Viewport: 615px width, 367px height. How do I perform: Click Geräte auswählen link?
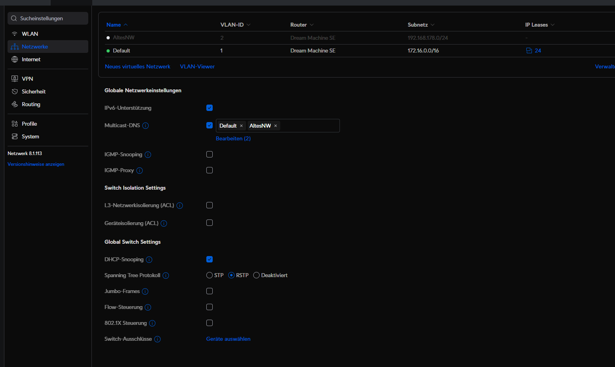pos(228,339)
